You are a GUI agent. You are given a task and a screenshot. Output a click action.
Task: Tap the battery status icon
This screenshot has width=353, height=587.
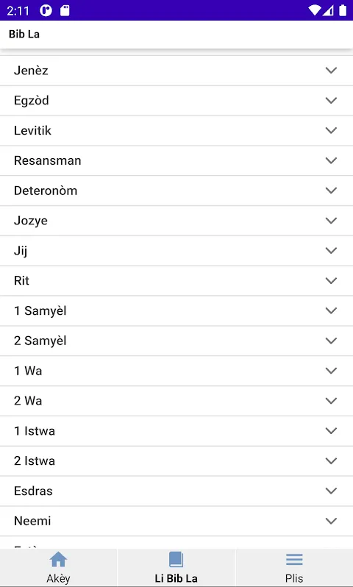(343, 10)
